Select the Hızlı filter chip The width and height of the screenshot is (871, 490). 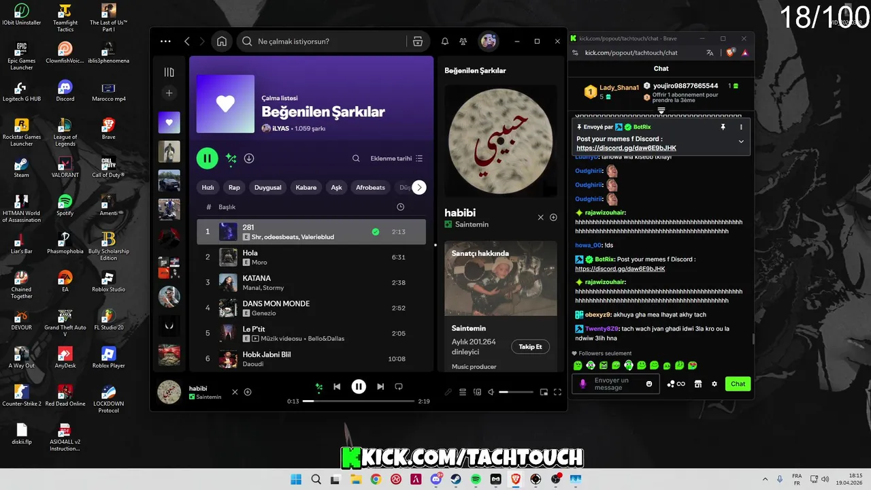(x=208, y=187)
